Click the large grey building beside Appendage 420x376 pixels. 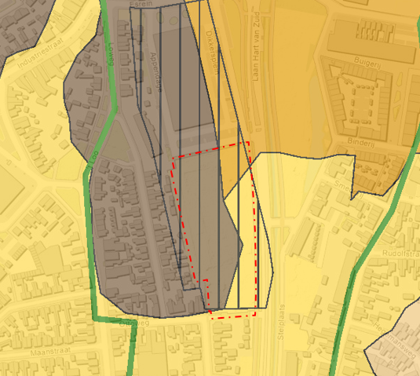184,78
